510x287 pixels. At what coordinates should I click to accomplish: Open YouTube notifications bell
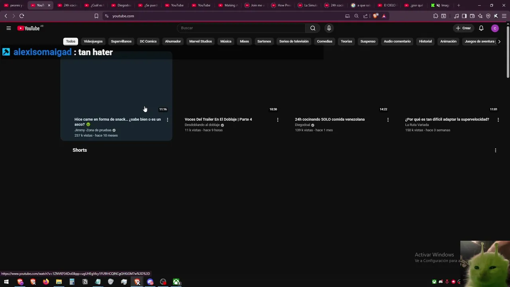[481, 28]
